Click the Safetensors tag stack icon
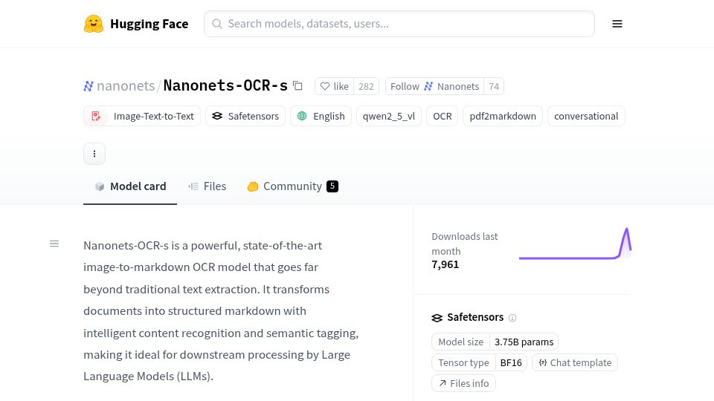The width and height of the screenshot is (714, 401). click(217, 116)
